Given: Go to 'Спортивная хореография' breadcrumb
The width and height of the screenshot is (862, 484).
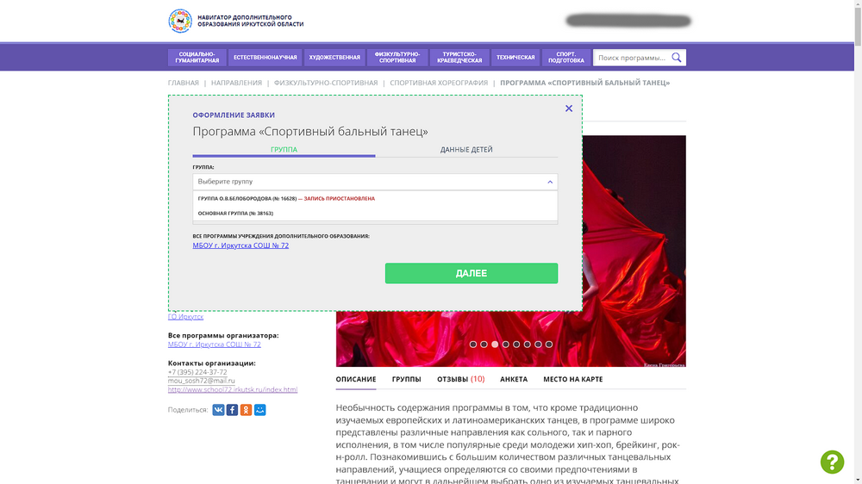Looking at the screenshot, I should (x=439, y=83).
